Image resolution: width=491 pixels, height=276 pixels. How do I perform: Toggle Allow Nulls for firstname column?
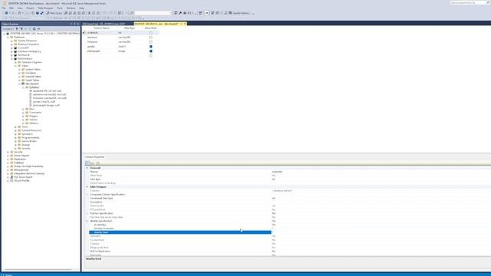[x=151, y=41]
